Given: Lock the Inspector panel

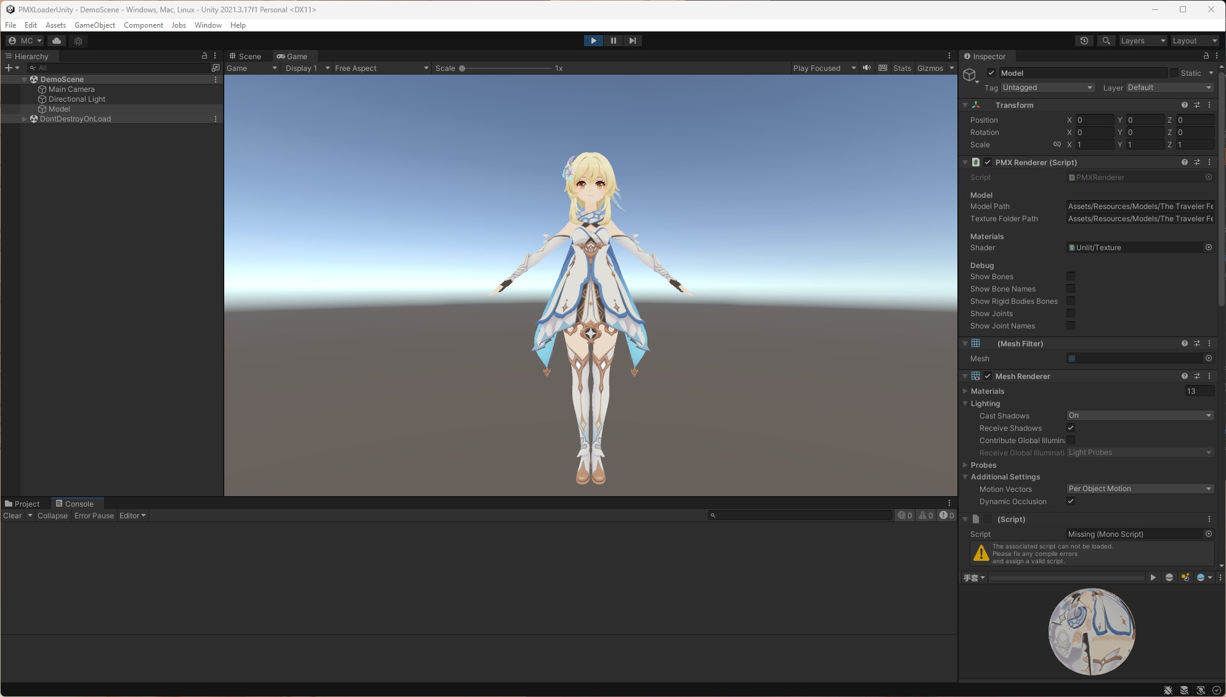Looking at the screenshot, I should pos(1206,56).
